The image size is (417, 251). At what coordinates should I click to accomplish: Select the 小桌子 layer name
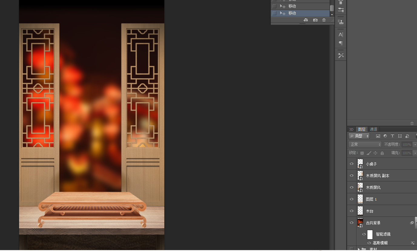pyautogui.click(x=371, y=164)
